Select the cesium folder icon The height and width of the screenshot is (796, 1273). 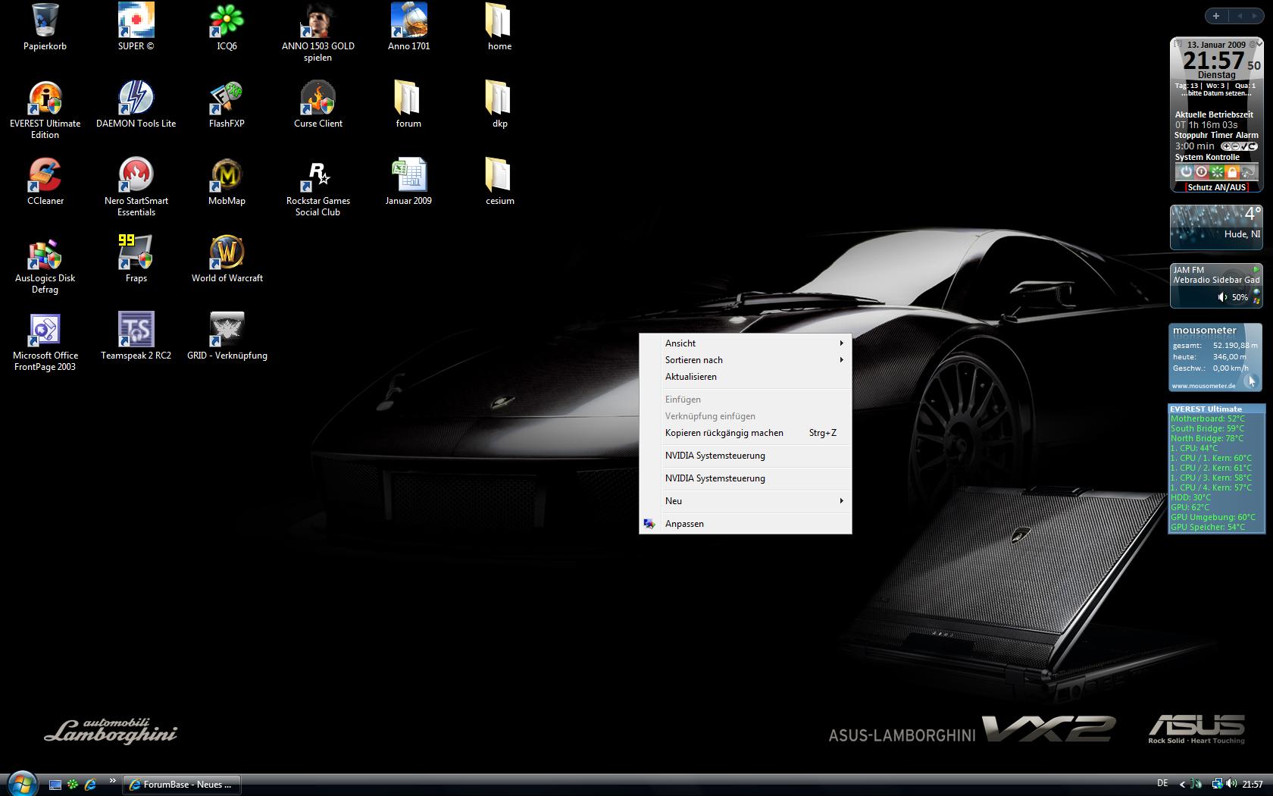coord(499,182)
